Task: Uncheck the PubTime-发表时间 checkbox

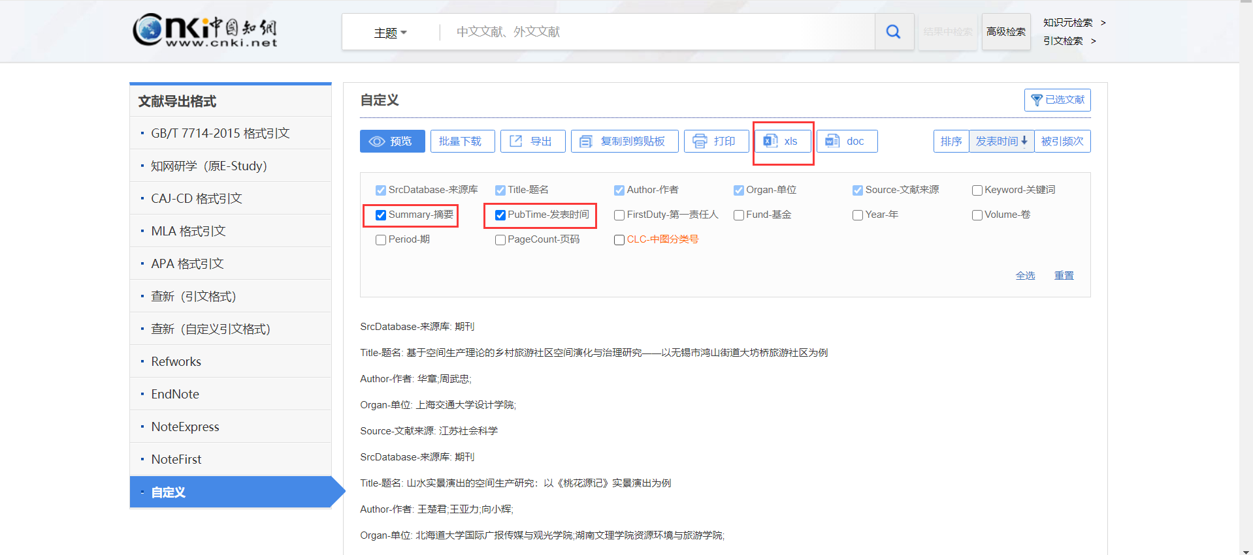Action: tap(500, 215)
